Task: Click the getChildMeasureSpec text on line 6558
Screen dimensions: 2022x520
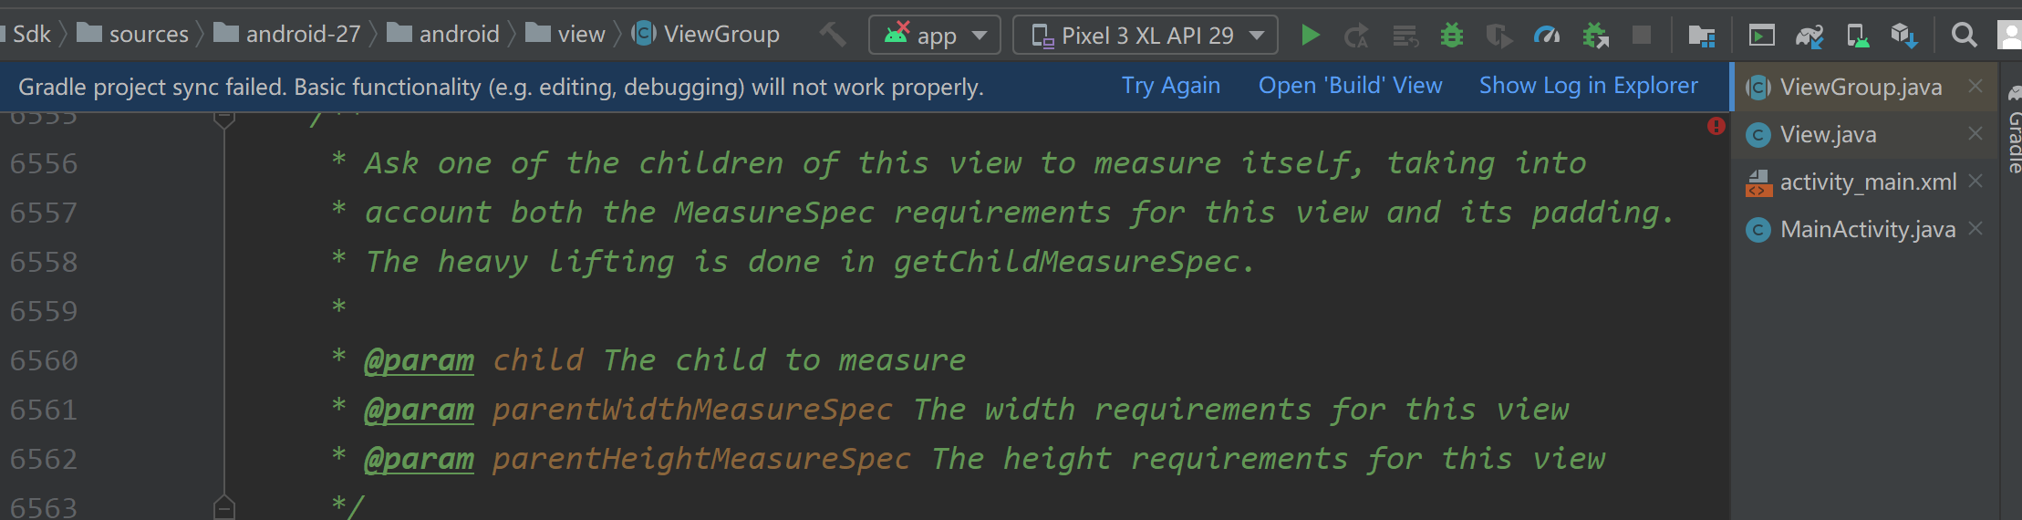Action: [x=1066, y=262]
